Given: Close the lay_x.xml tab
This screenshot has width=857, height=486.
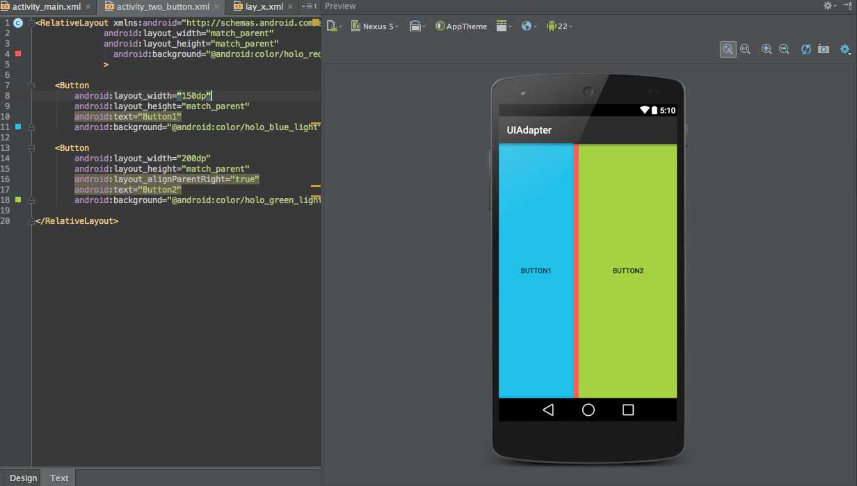Looking at the screenshot, I should point(290,7).
